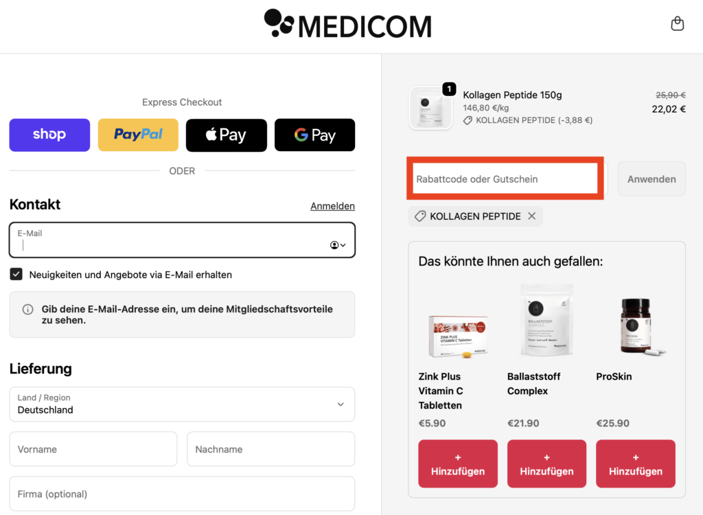Click the info icon in the membership notice
Viewport: 703px width, 515px height.
pos(27,309)
